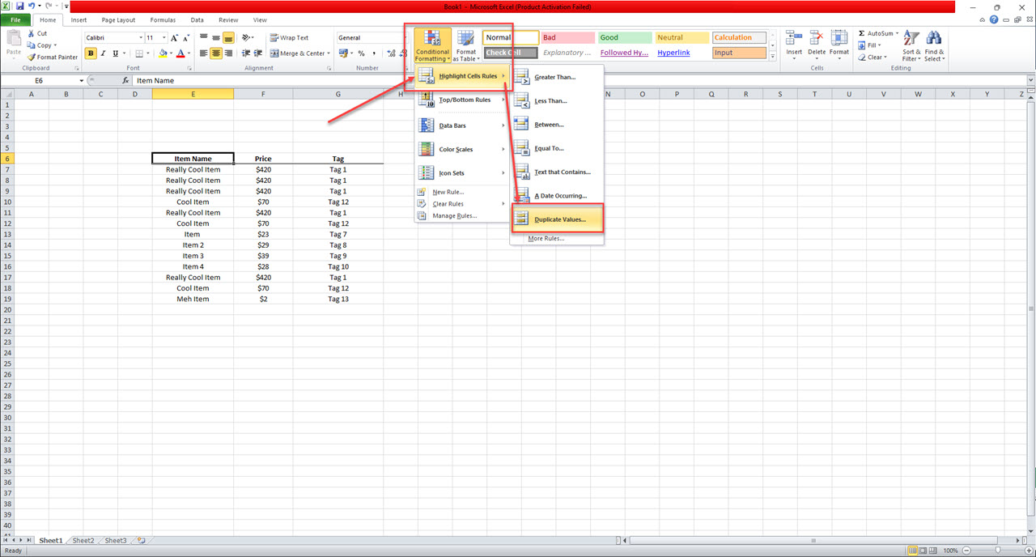
Task: Switch to the Formulas ribbon tab
Action: pyautogui.click(x=163, y=19)
